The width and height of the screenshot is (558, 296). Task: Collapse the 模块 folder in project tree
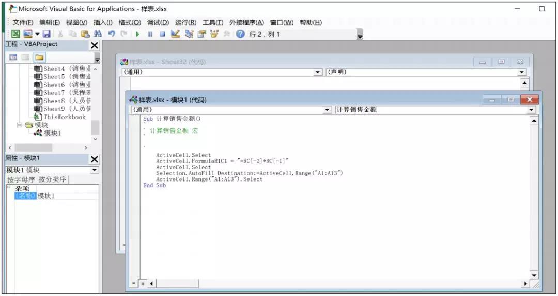click(x=19, y=125)
